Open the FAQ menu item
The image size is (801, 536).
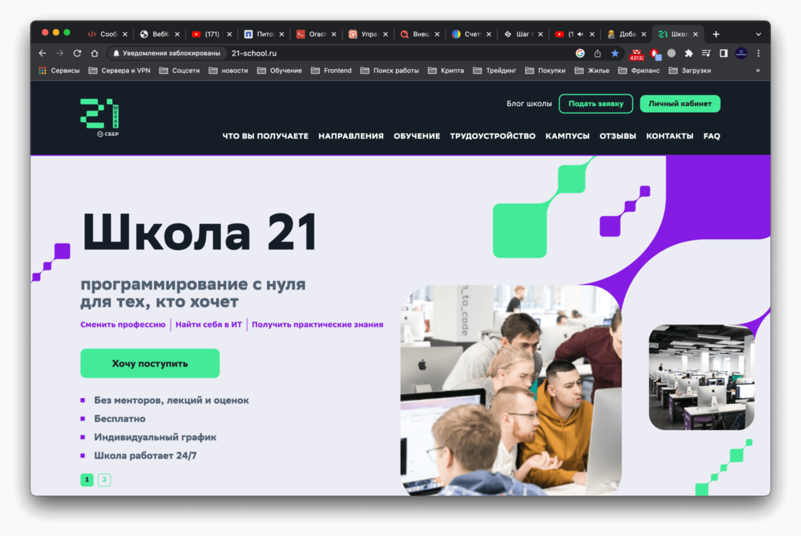pyautogui.click(x=712, y=136)
